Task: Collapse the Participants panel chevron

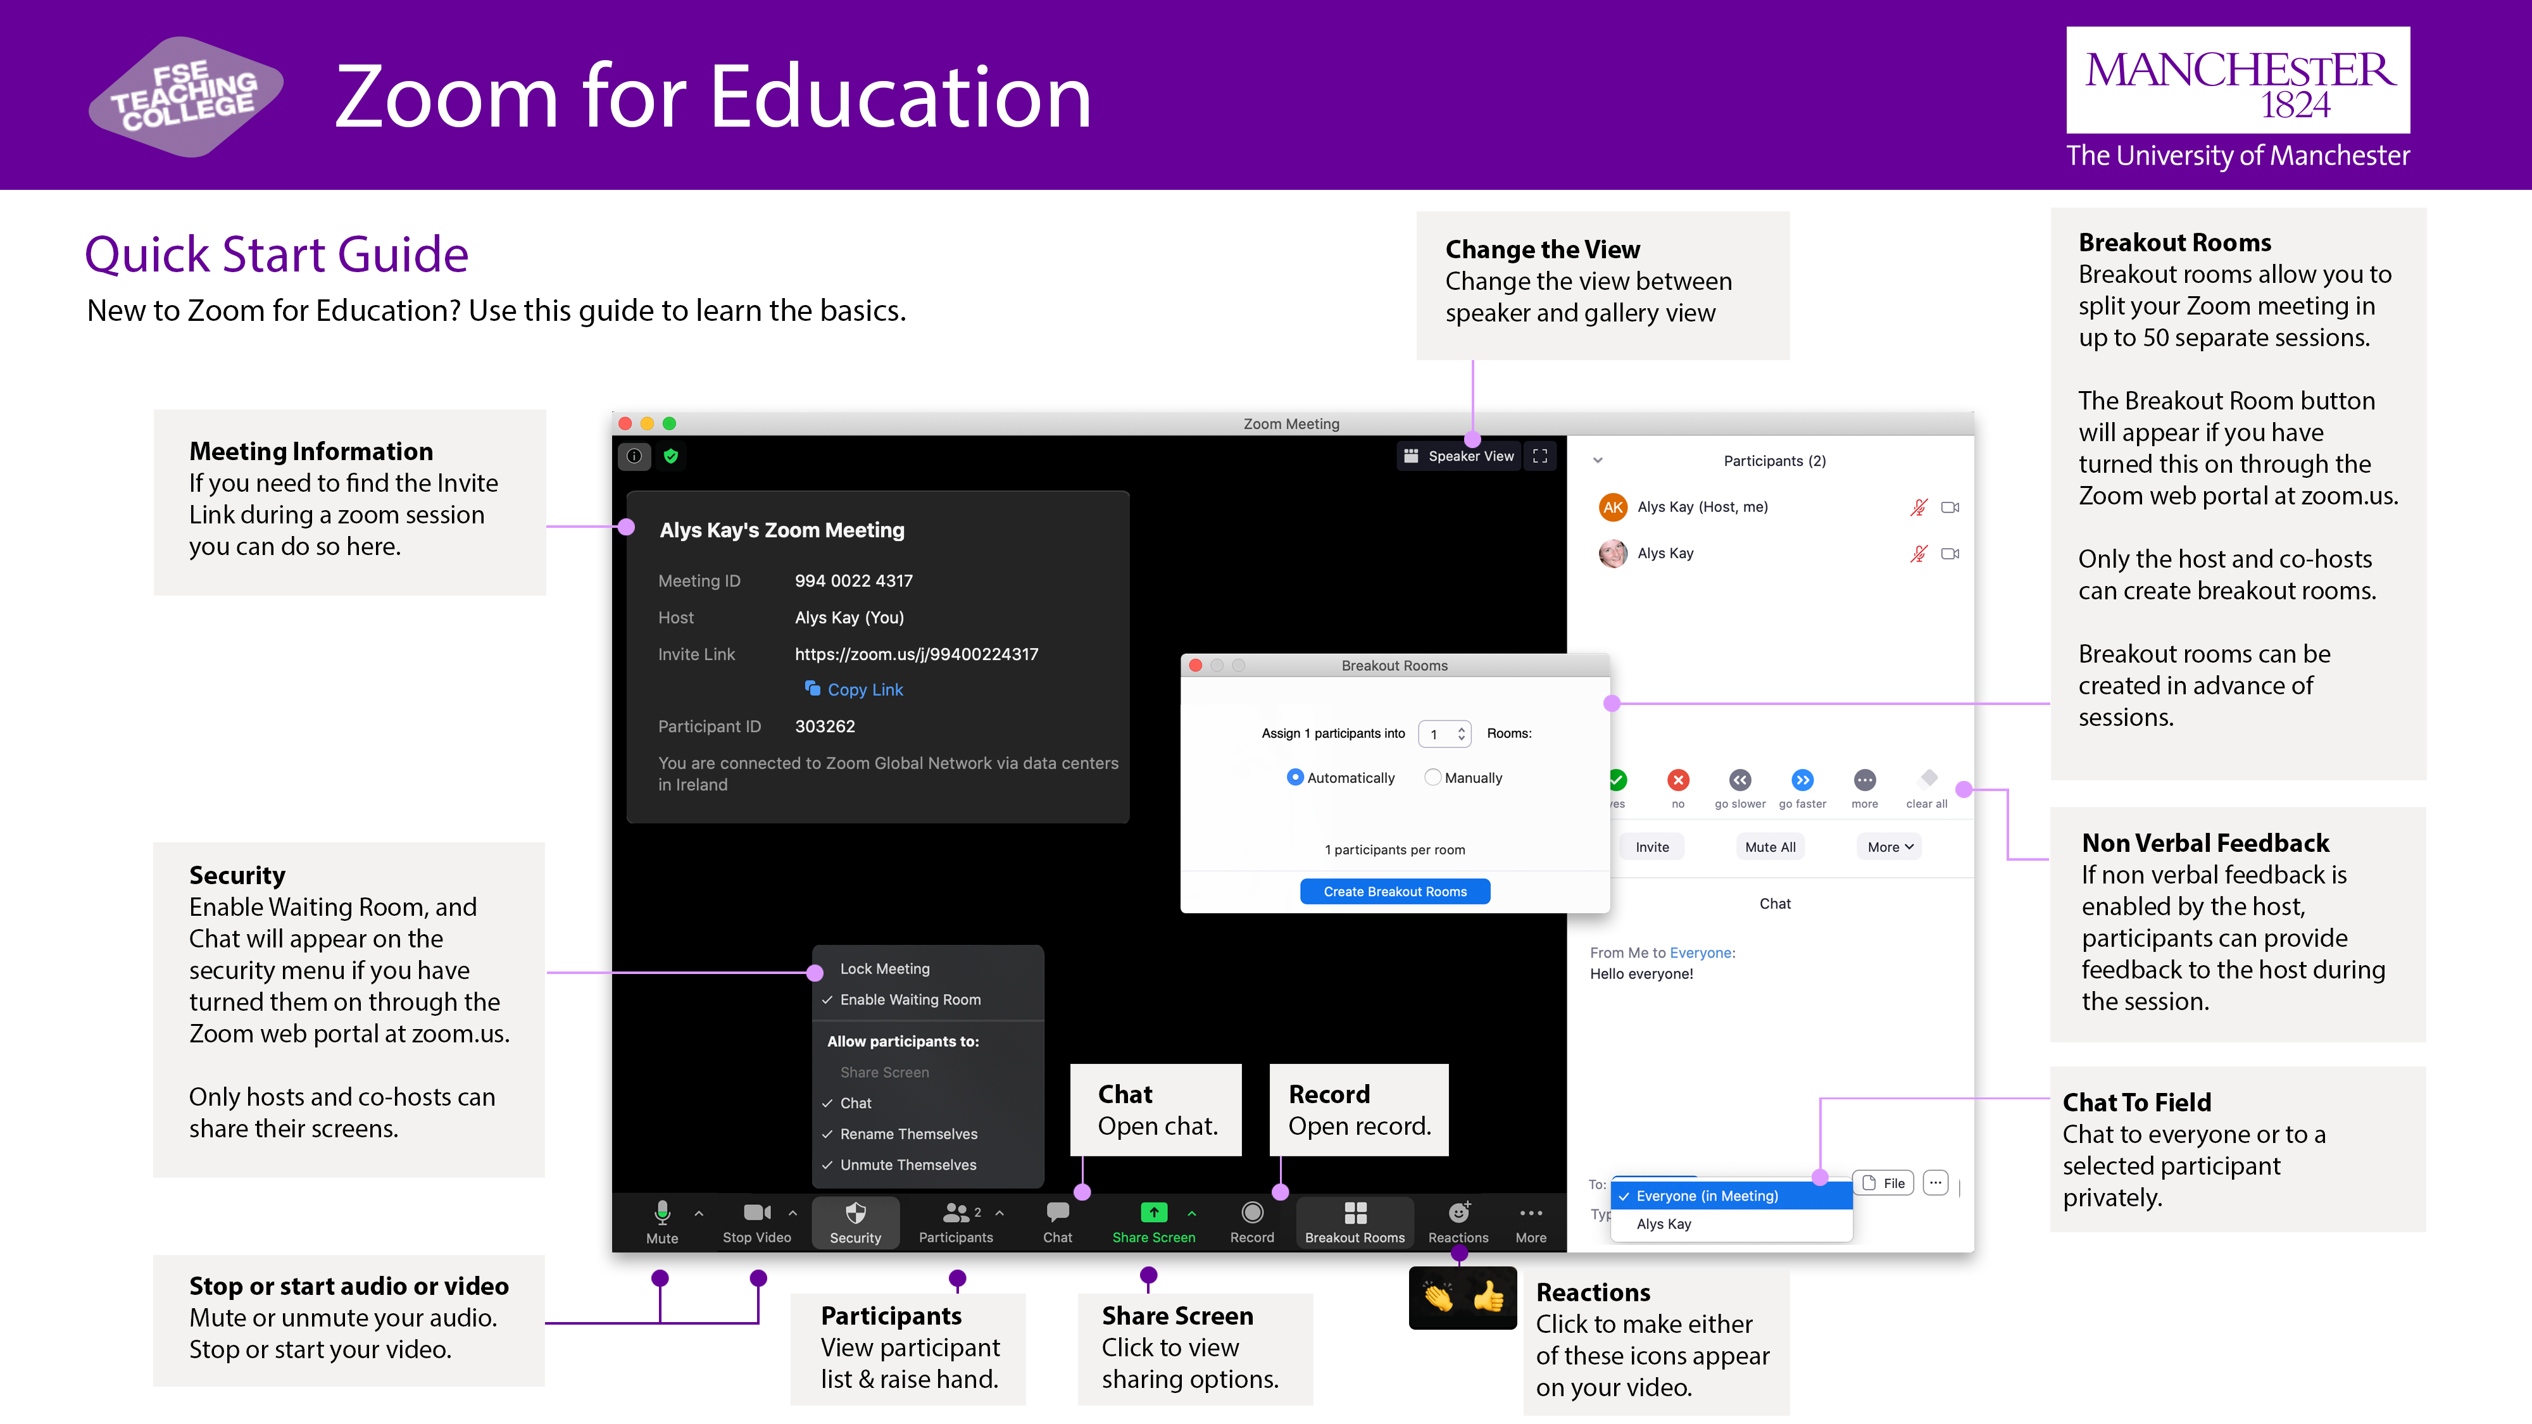Action: coord(1598,461)
